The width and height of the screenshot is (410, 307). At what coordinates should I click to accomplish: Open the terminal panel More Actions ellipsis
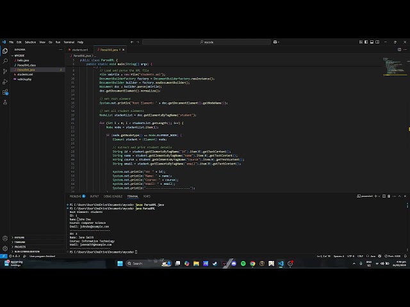click(394, 196)
